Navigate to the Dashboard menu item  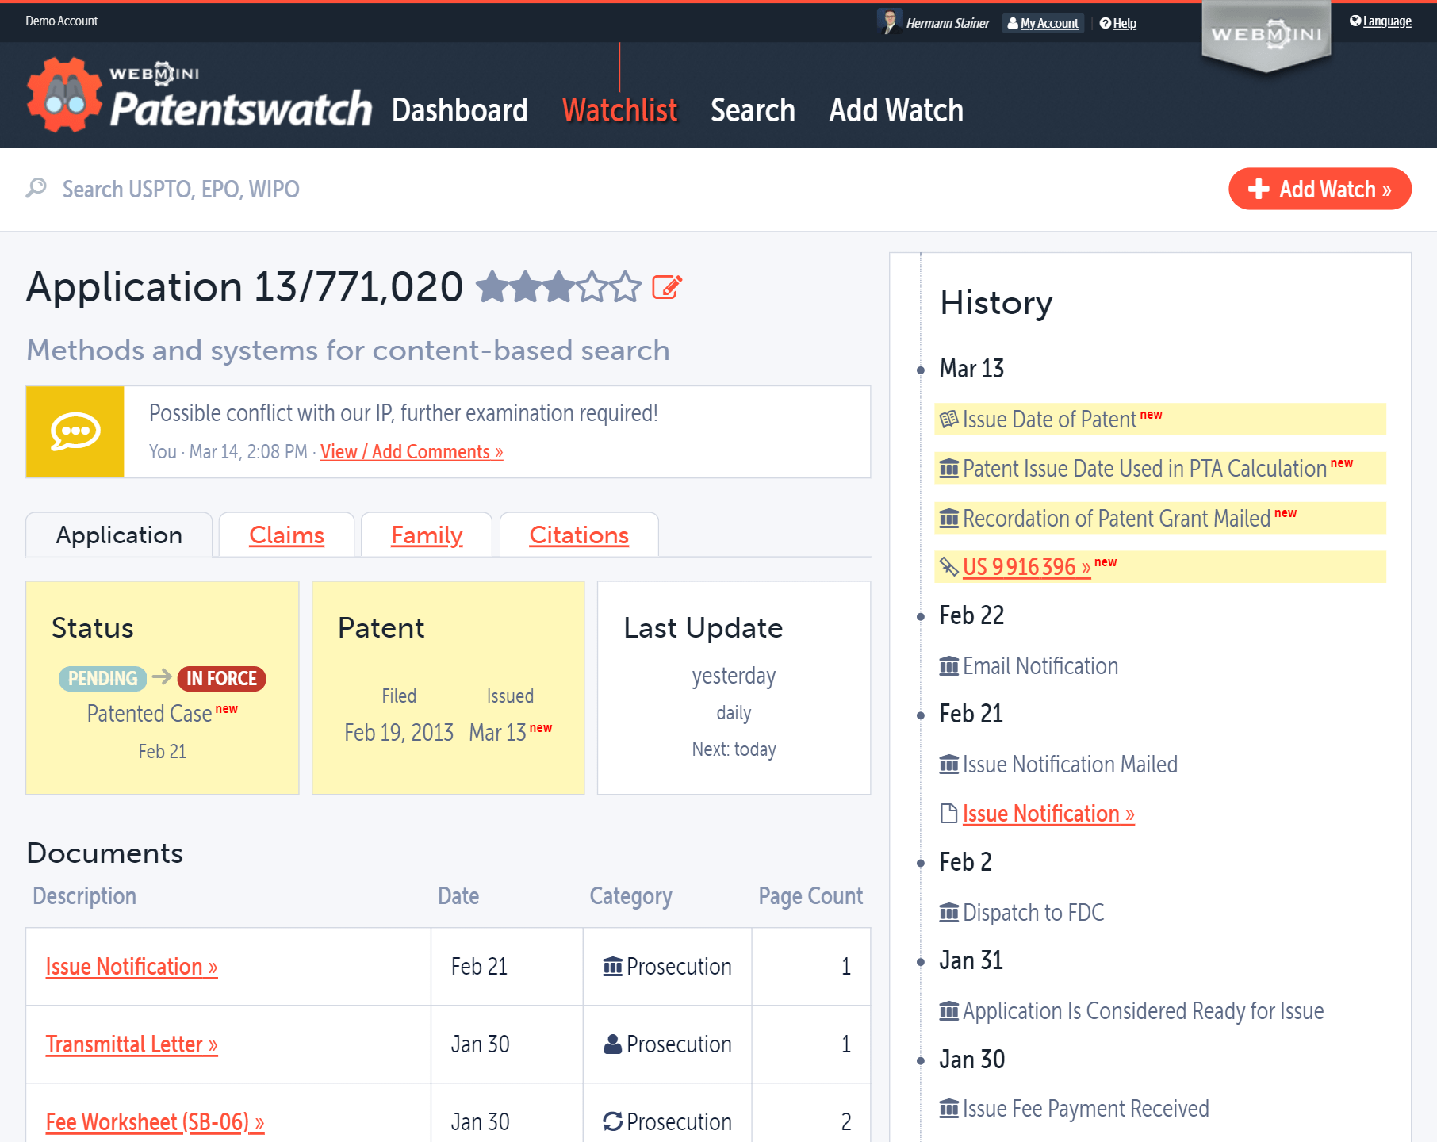[x=461, y=110]
